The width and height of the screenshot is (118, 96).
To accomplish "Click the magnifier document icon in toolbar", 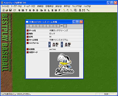I will 75,10.
